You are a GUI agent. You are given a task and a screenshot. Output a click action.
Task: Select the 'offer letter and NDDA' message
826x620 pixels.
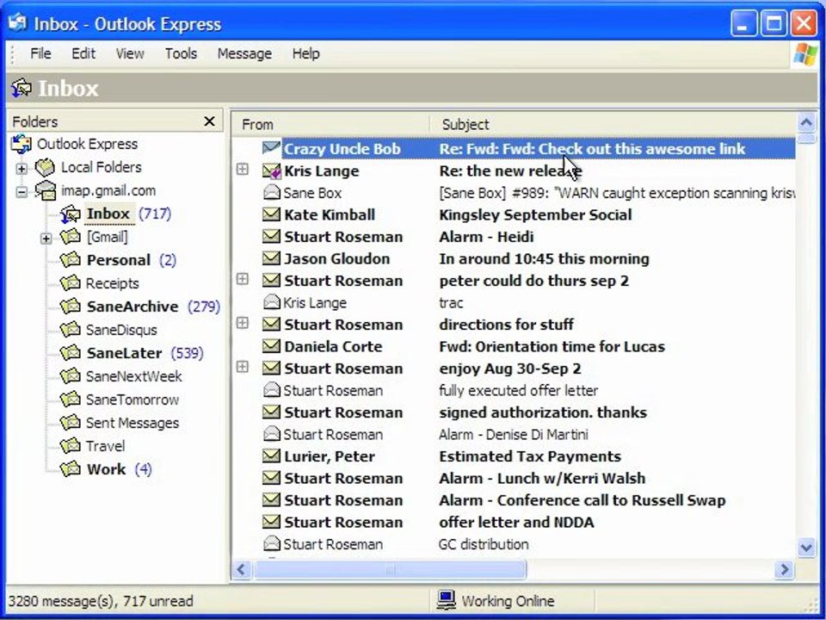tap(516, 522)
